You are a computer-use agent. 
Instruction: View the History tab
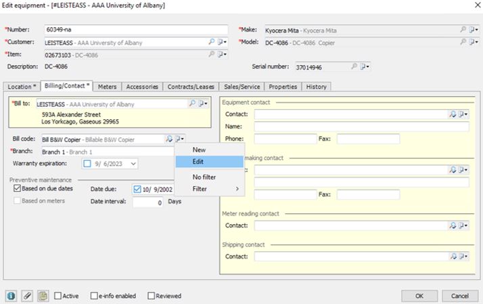316,87
